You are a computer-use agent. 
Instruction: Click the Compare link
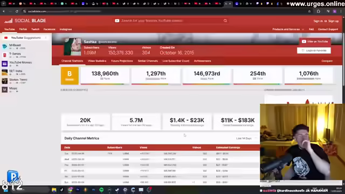point(327,61)
